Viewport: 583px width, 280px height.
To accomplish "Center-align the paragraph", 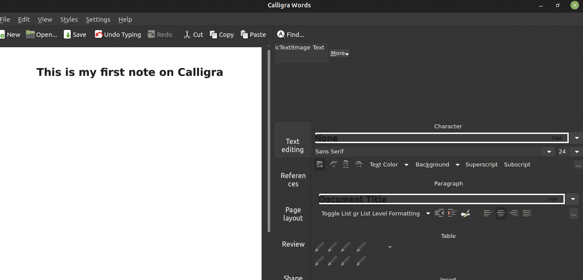I will [501, 213].
